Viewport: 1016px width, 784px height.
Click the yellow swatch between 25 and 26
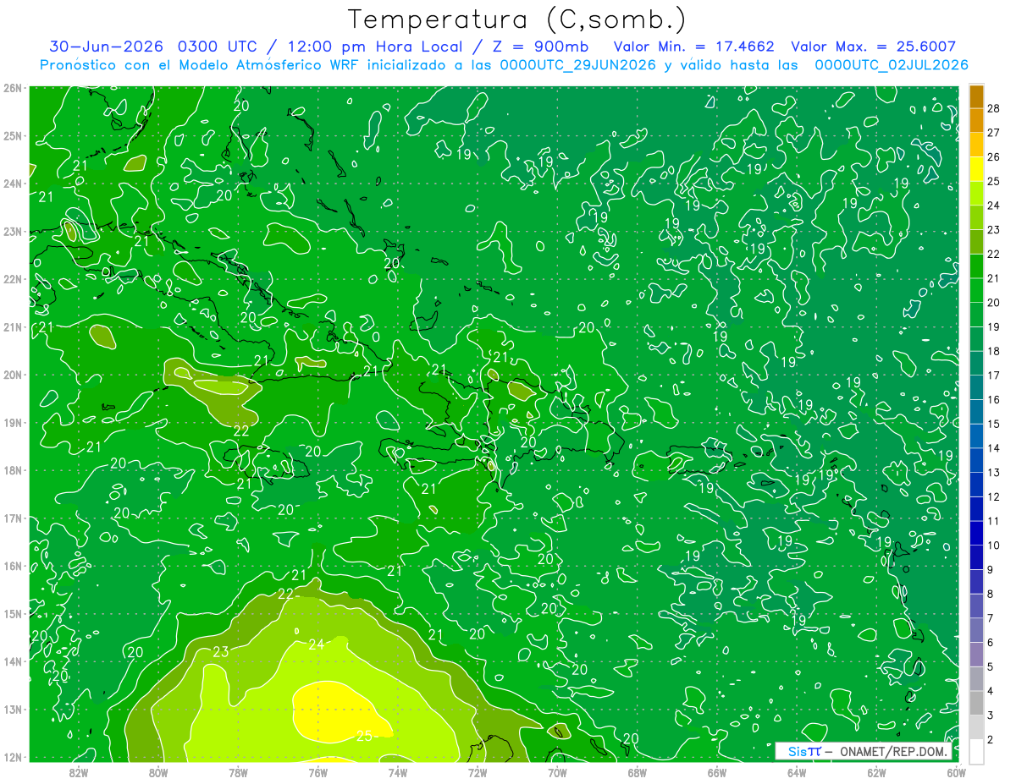(976, 169)
